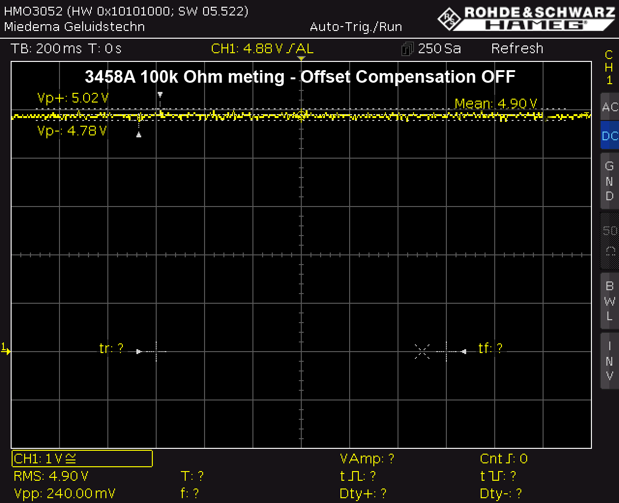The width and height of the screenshot is (619, 503).
Task: Click the Miedema Geluidstechn owner text
Action: click(74, 27)
